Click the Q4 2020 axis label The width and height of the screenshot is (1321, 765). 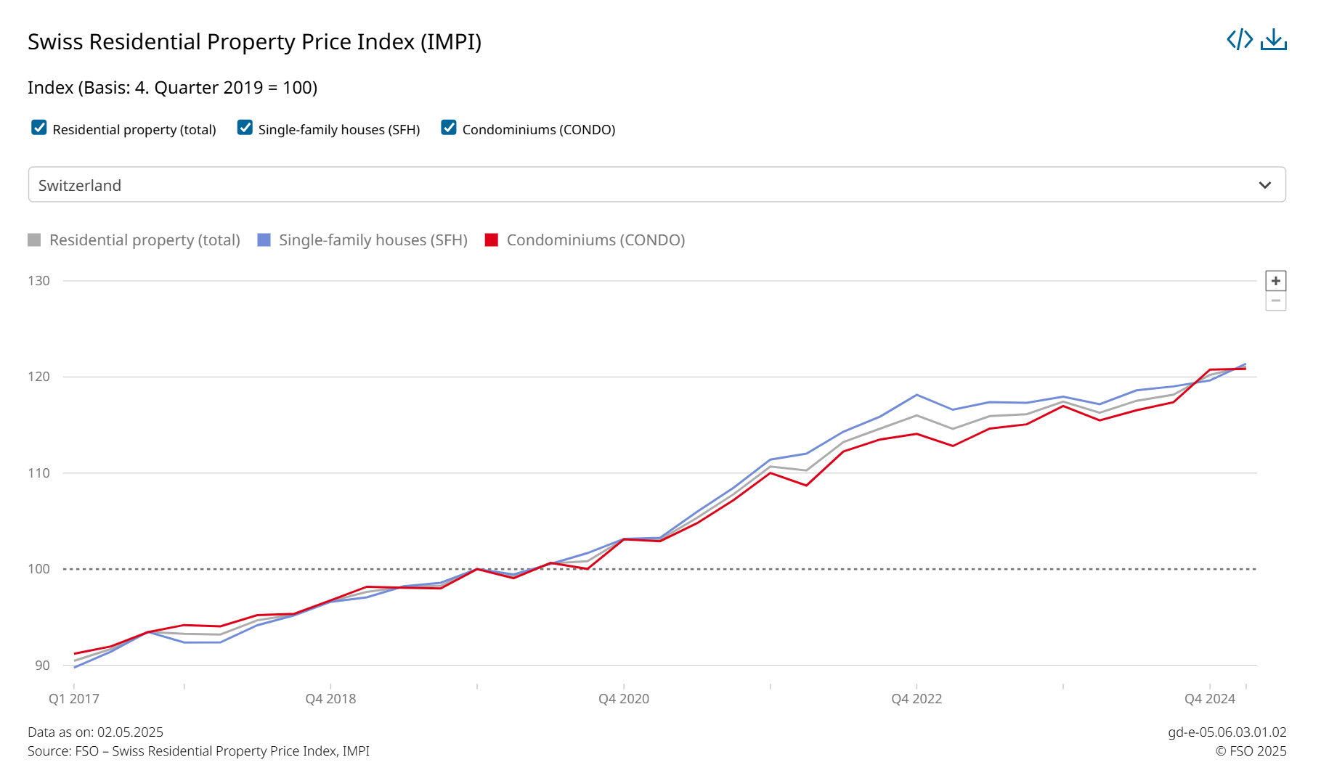point(623,698)
